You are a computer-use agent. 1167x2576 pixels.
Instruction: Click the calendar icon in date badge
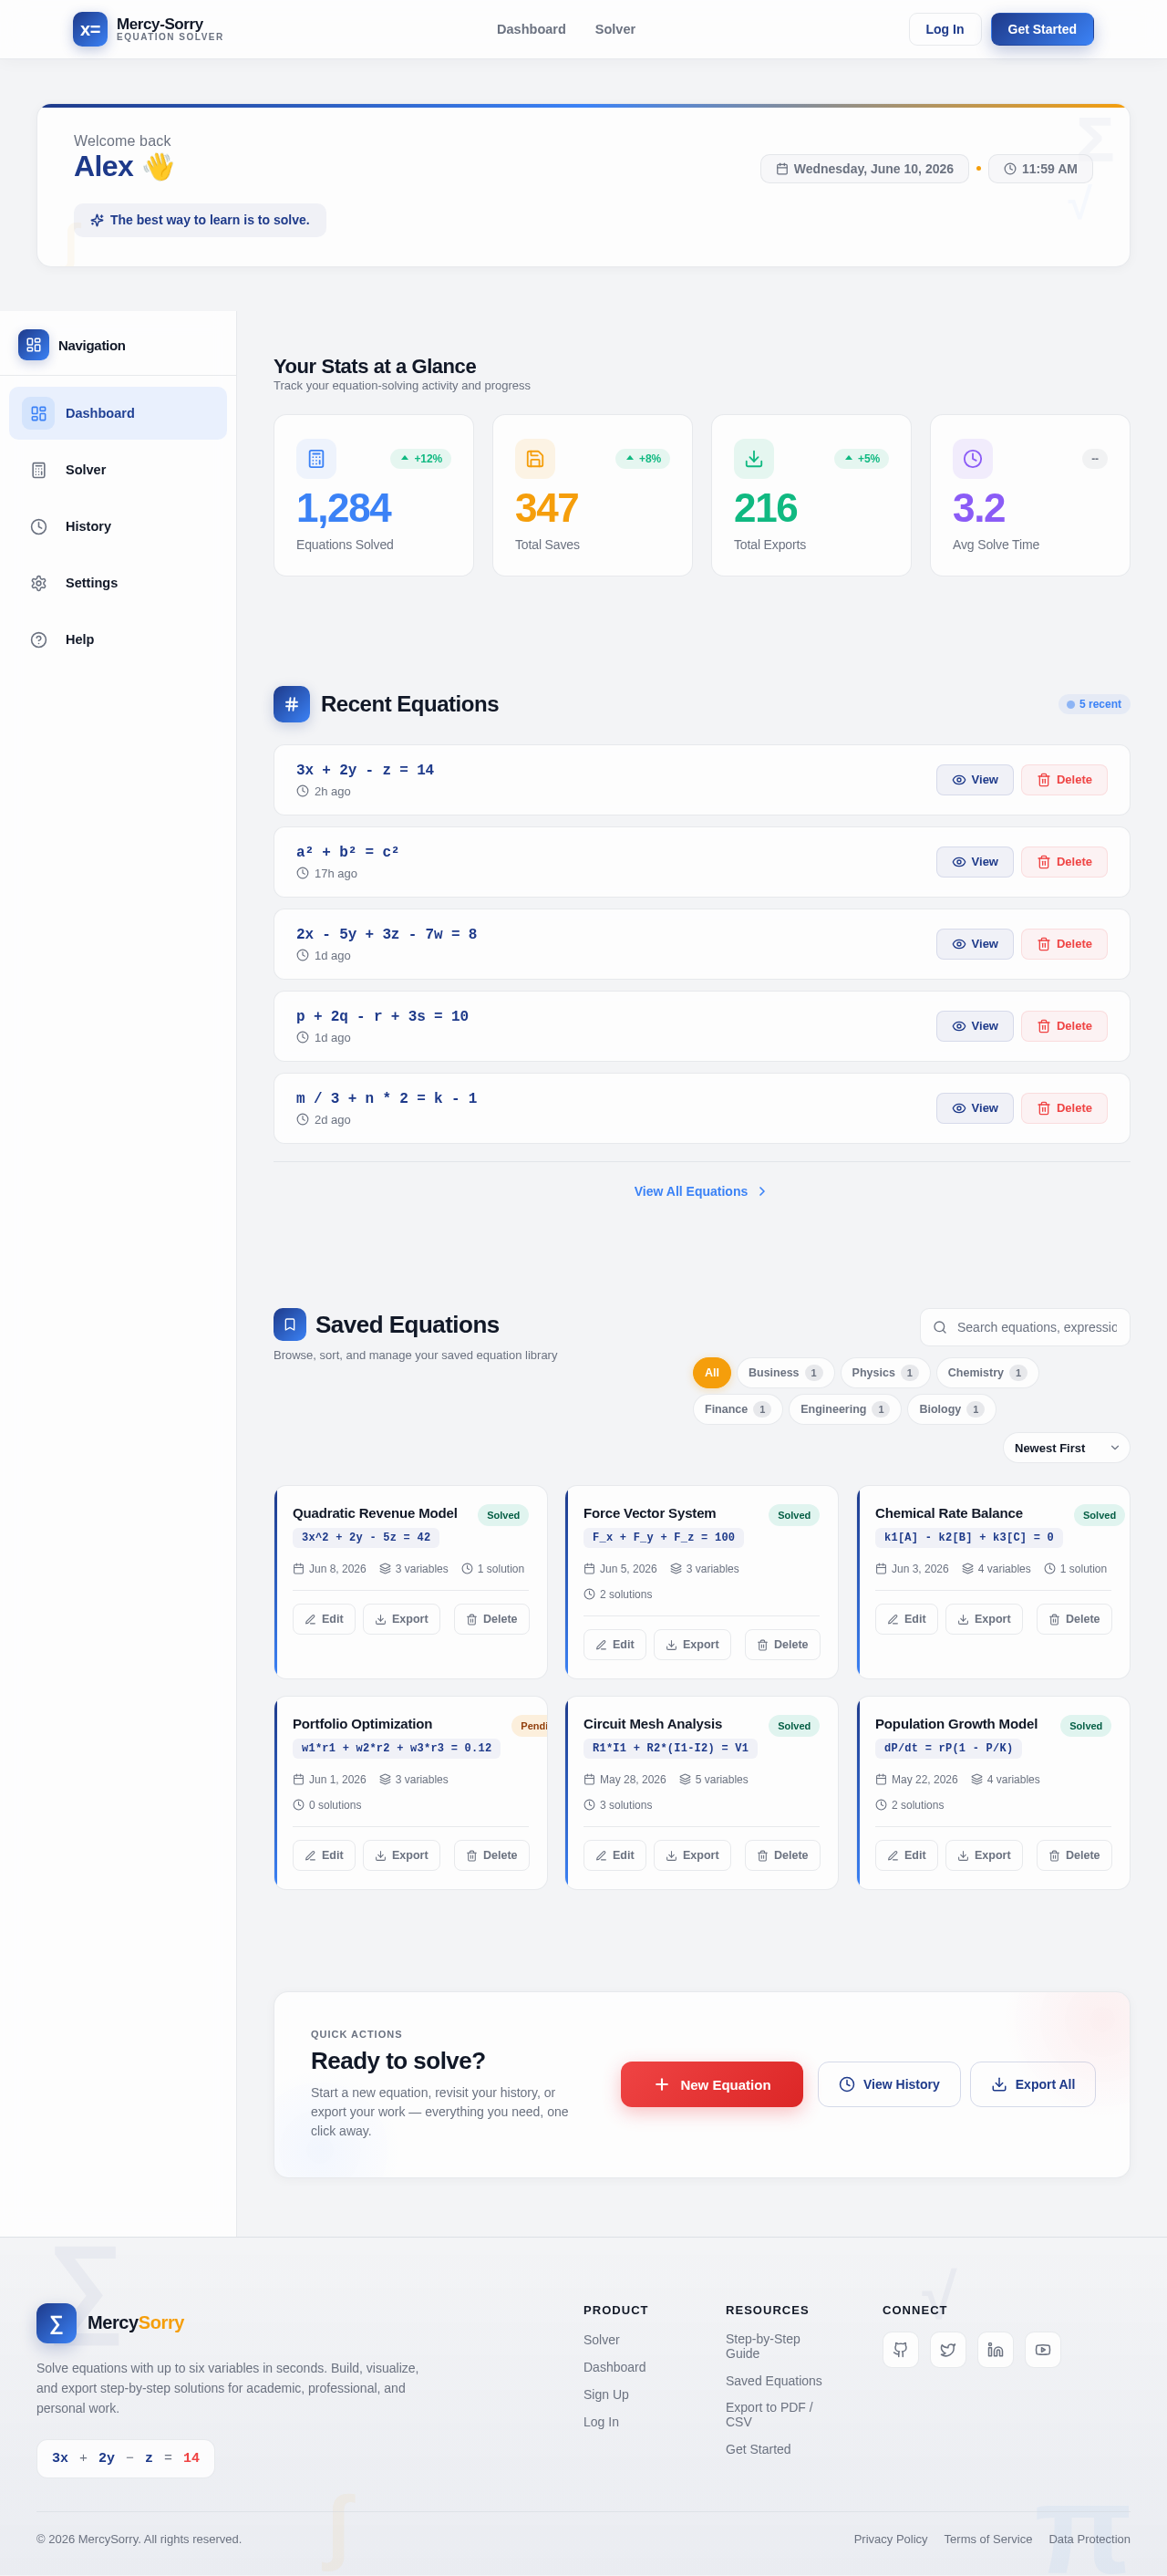pyautogui.click(x=782, y=169)
